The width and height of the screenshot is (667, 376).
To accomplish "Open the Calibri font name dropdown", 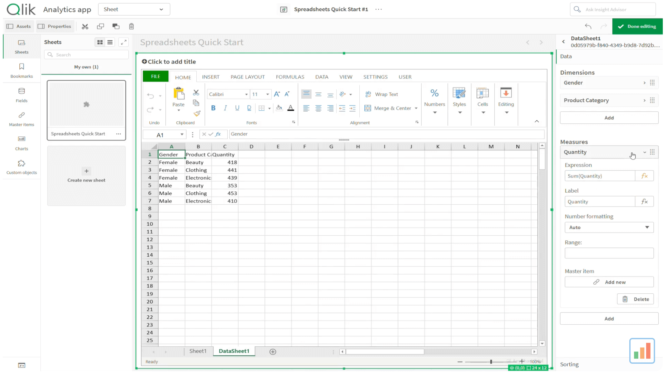I will pos(228,94).
